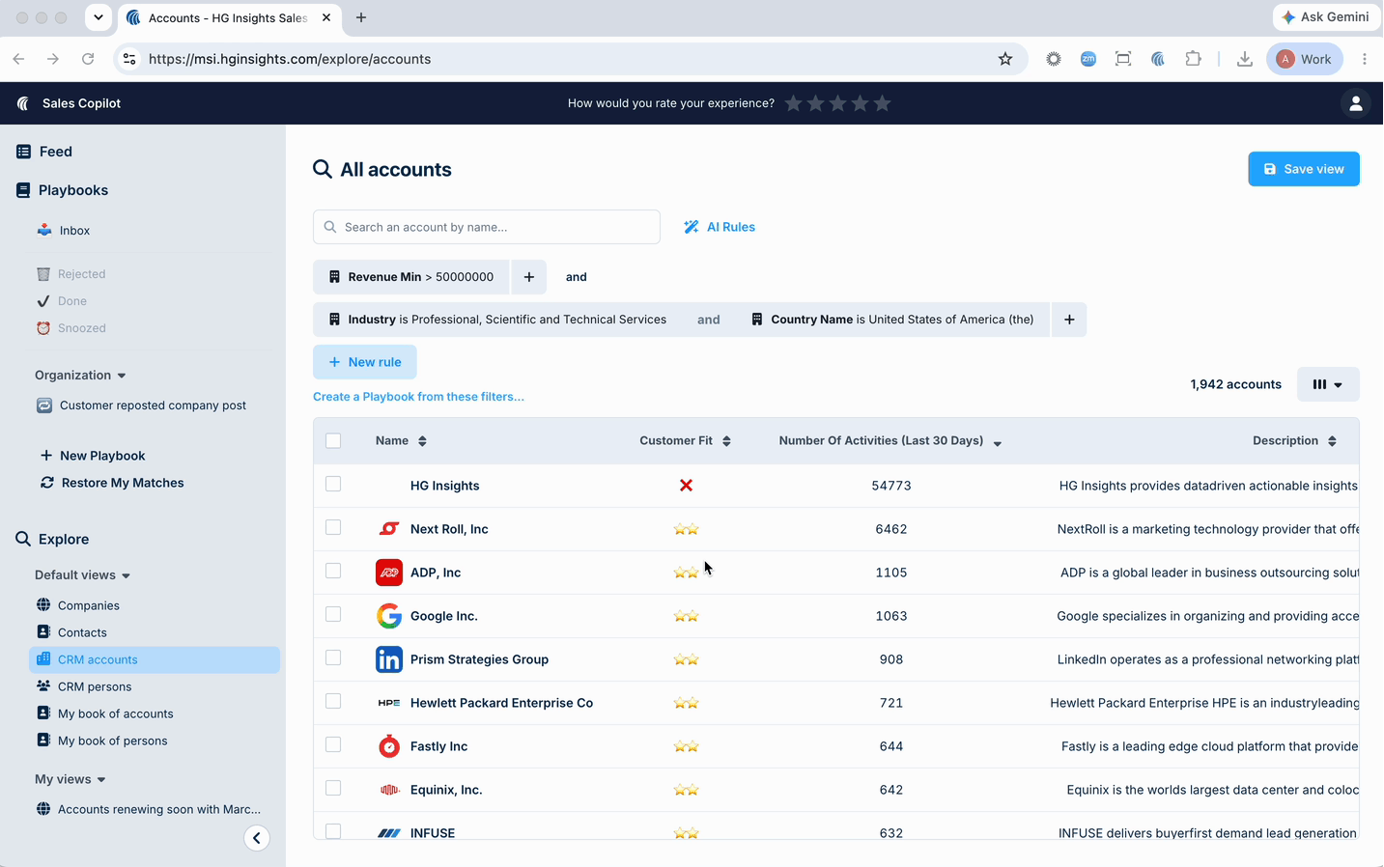Click the Fastly Inc logo
1384x867 pixels.
pos(389,746)
